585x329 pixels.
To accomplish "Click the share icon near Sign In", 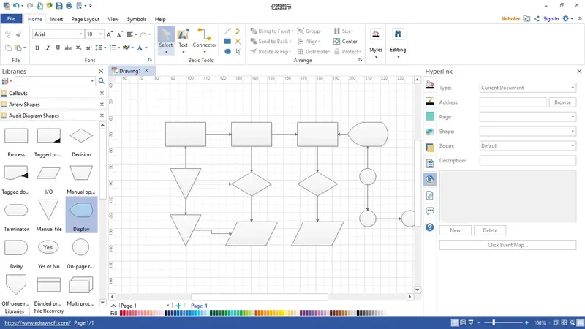I will point(537,19).
